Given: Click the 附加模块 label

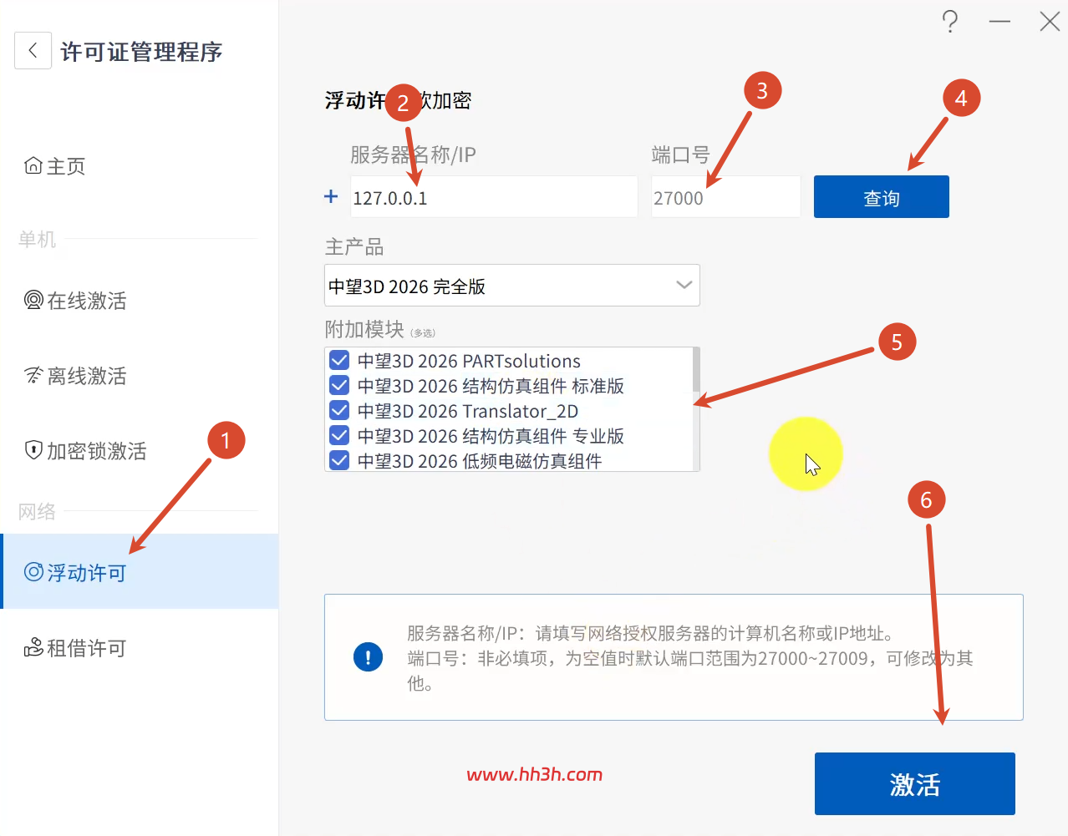Looking at the screenshot, I should click(364, 329).
